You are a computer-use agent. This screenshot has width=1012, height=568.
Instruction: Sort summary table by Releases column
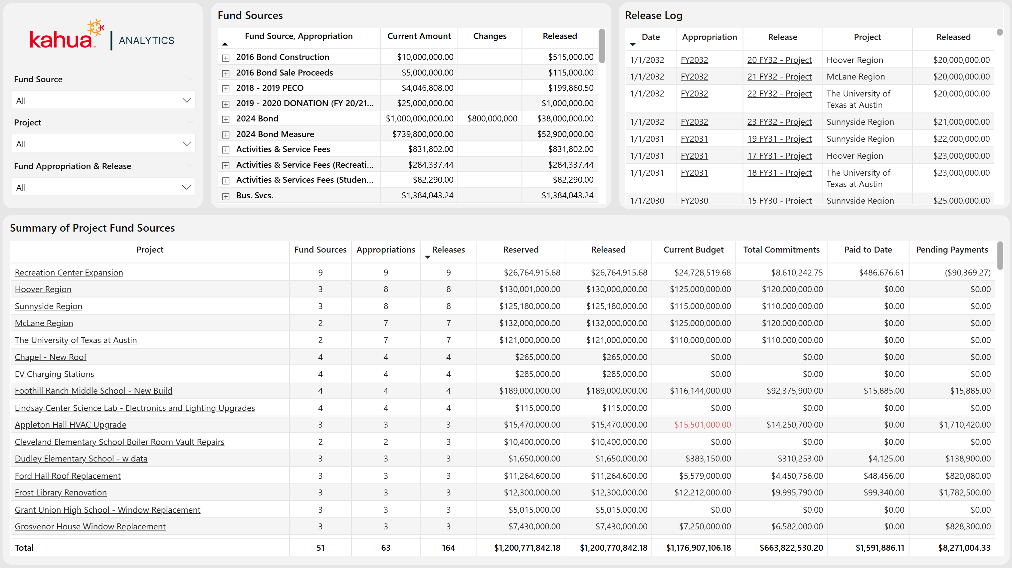click(x=448, y=250)
